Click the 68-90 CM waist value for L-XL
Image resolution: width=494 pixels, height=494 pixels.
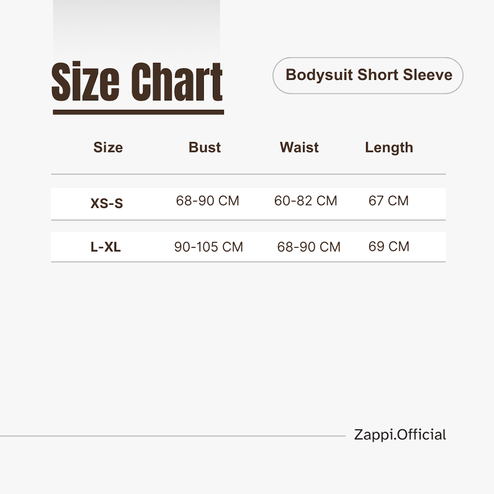tap(309, 247)
